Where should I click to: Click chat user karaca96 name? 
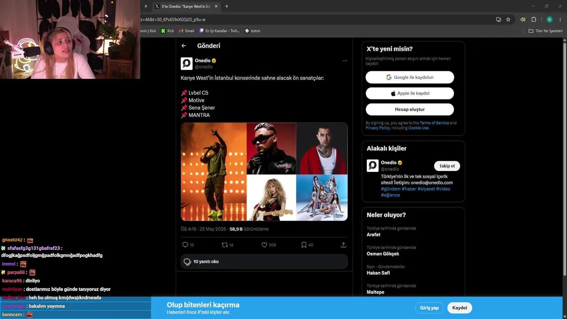pyautogui.click(x=12, y=281)
